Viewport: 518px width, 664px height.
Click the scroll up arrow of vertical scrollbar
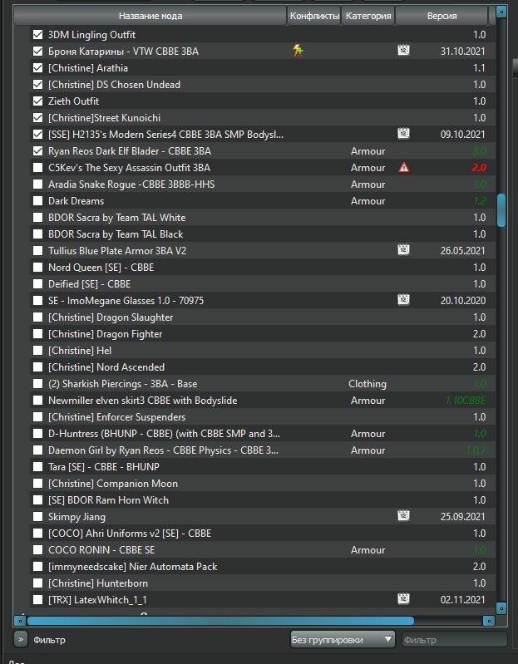coord(501,12)
